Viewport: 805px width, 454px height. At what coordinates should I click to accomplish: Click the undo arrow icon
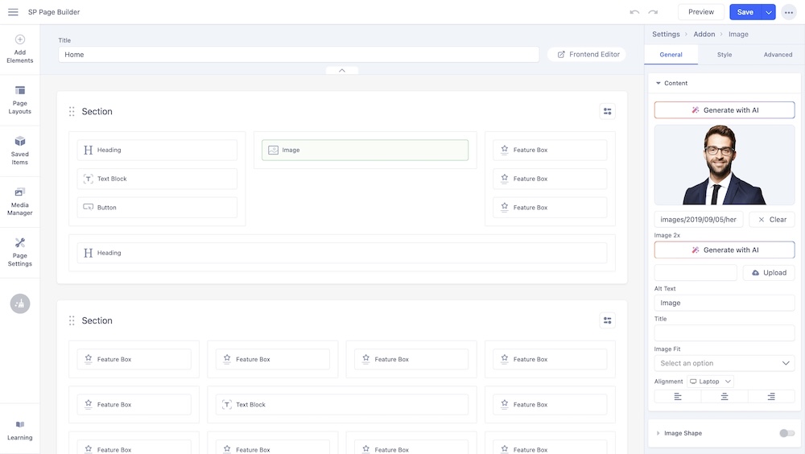tap(634, 12)
